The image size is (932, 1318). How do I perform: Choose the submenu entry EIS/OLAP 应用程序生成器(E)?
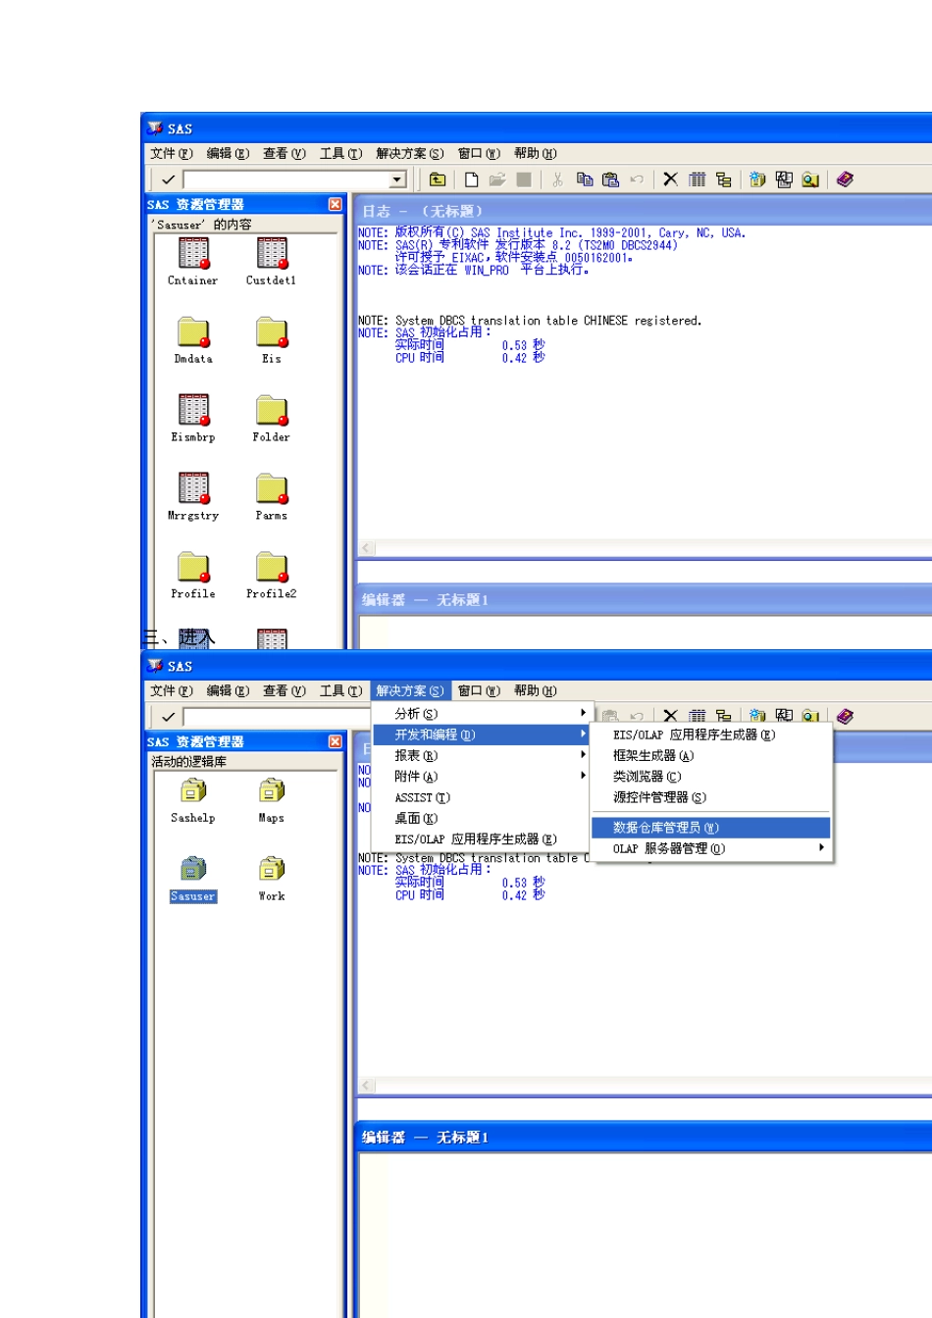(711, 735)
